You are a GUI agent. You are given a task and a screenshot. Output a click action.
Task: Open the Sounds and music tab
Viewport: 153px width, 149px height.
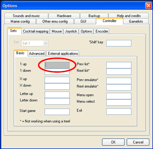pos(26,16)
